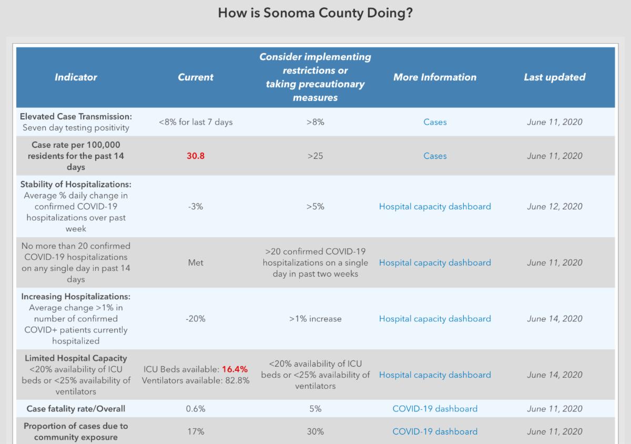Click the More Information column header
This screenshot has width=631, height=444.
[435, 77]
